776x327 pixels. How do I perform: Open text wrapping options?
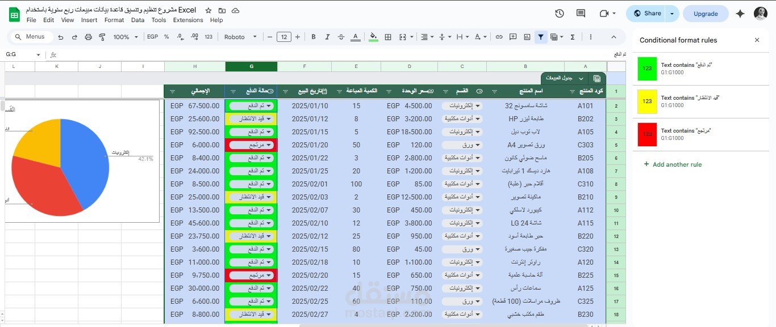(462, 37)
